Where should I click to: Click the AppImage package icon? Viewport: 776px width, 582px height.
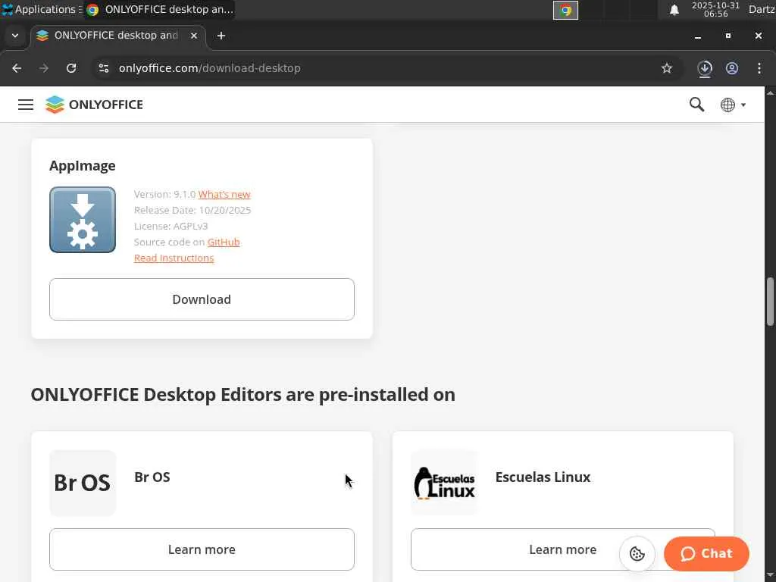click(83, 220)
